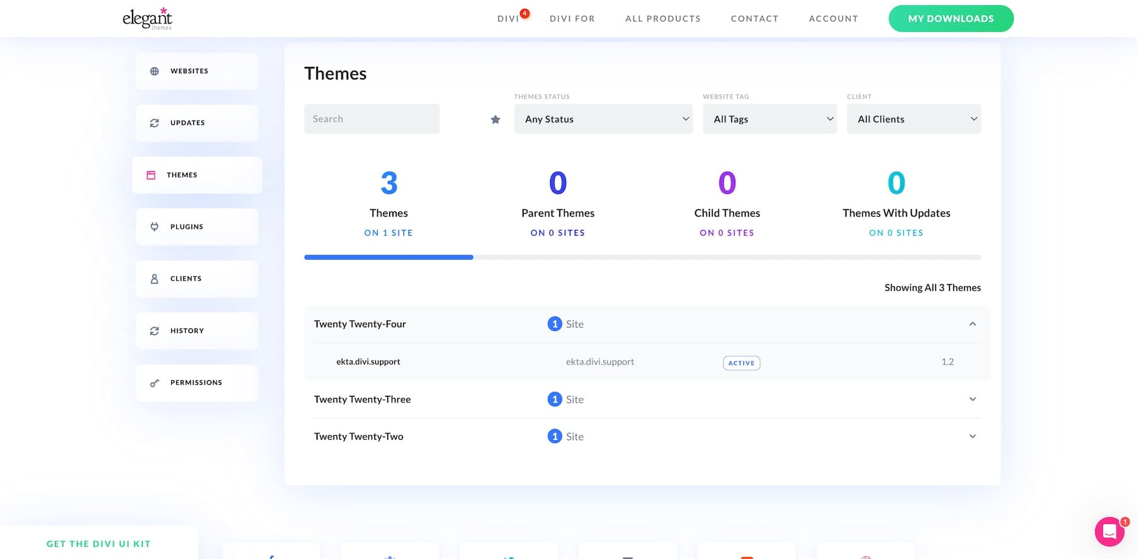The width and height of the screenshot is (1137, 559).
Task: Click the blue active tab indicator bar
Action: coord(388,258)
